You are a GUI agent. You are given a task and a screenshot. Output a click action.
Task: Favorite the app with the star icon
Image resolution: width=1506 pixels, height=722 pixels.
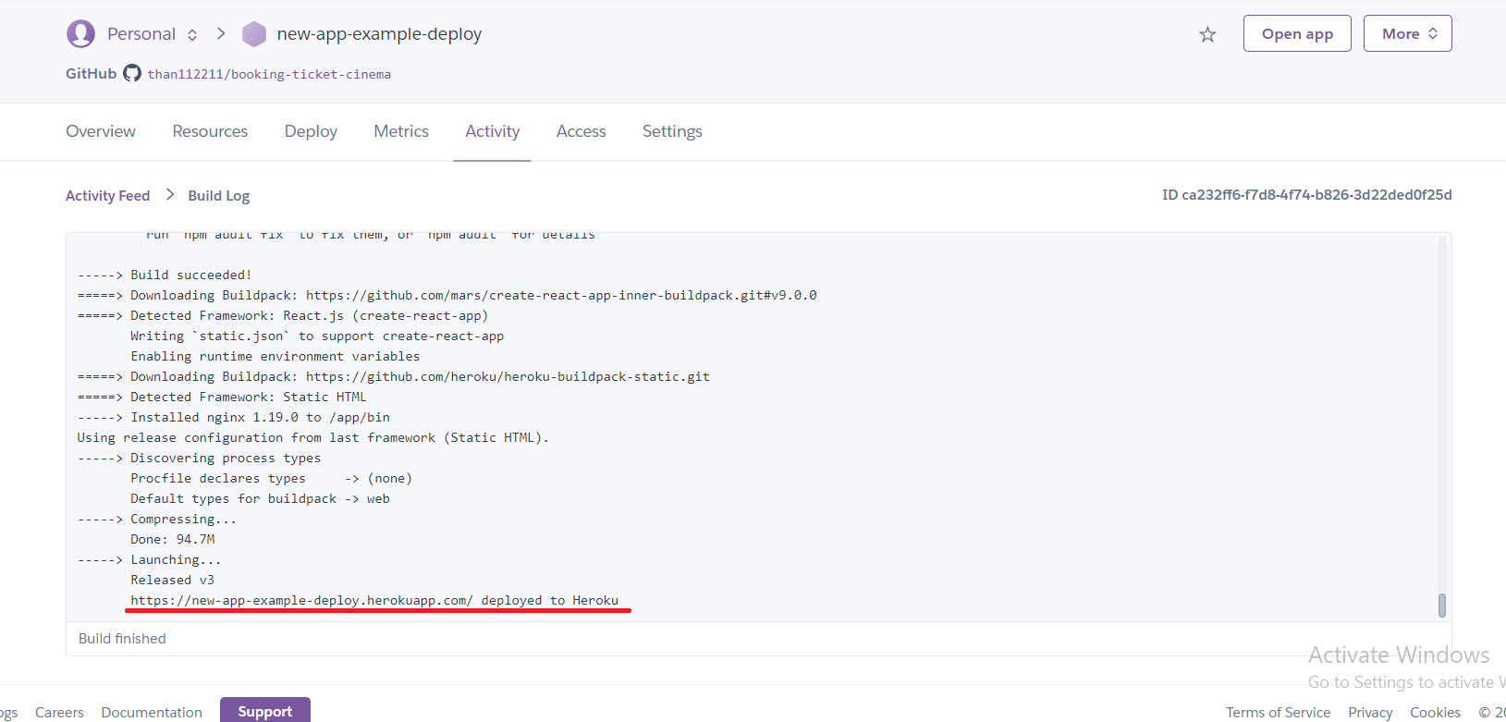1207,34
